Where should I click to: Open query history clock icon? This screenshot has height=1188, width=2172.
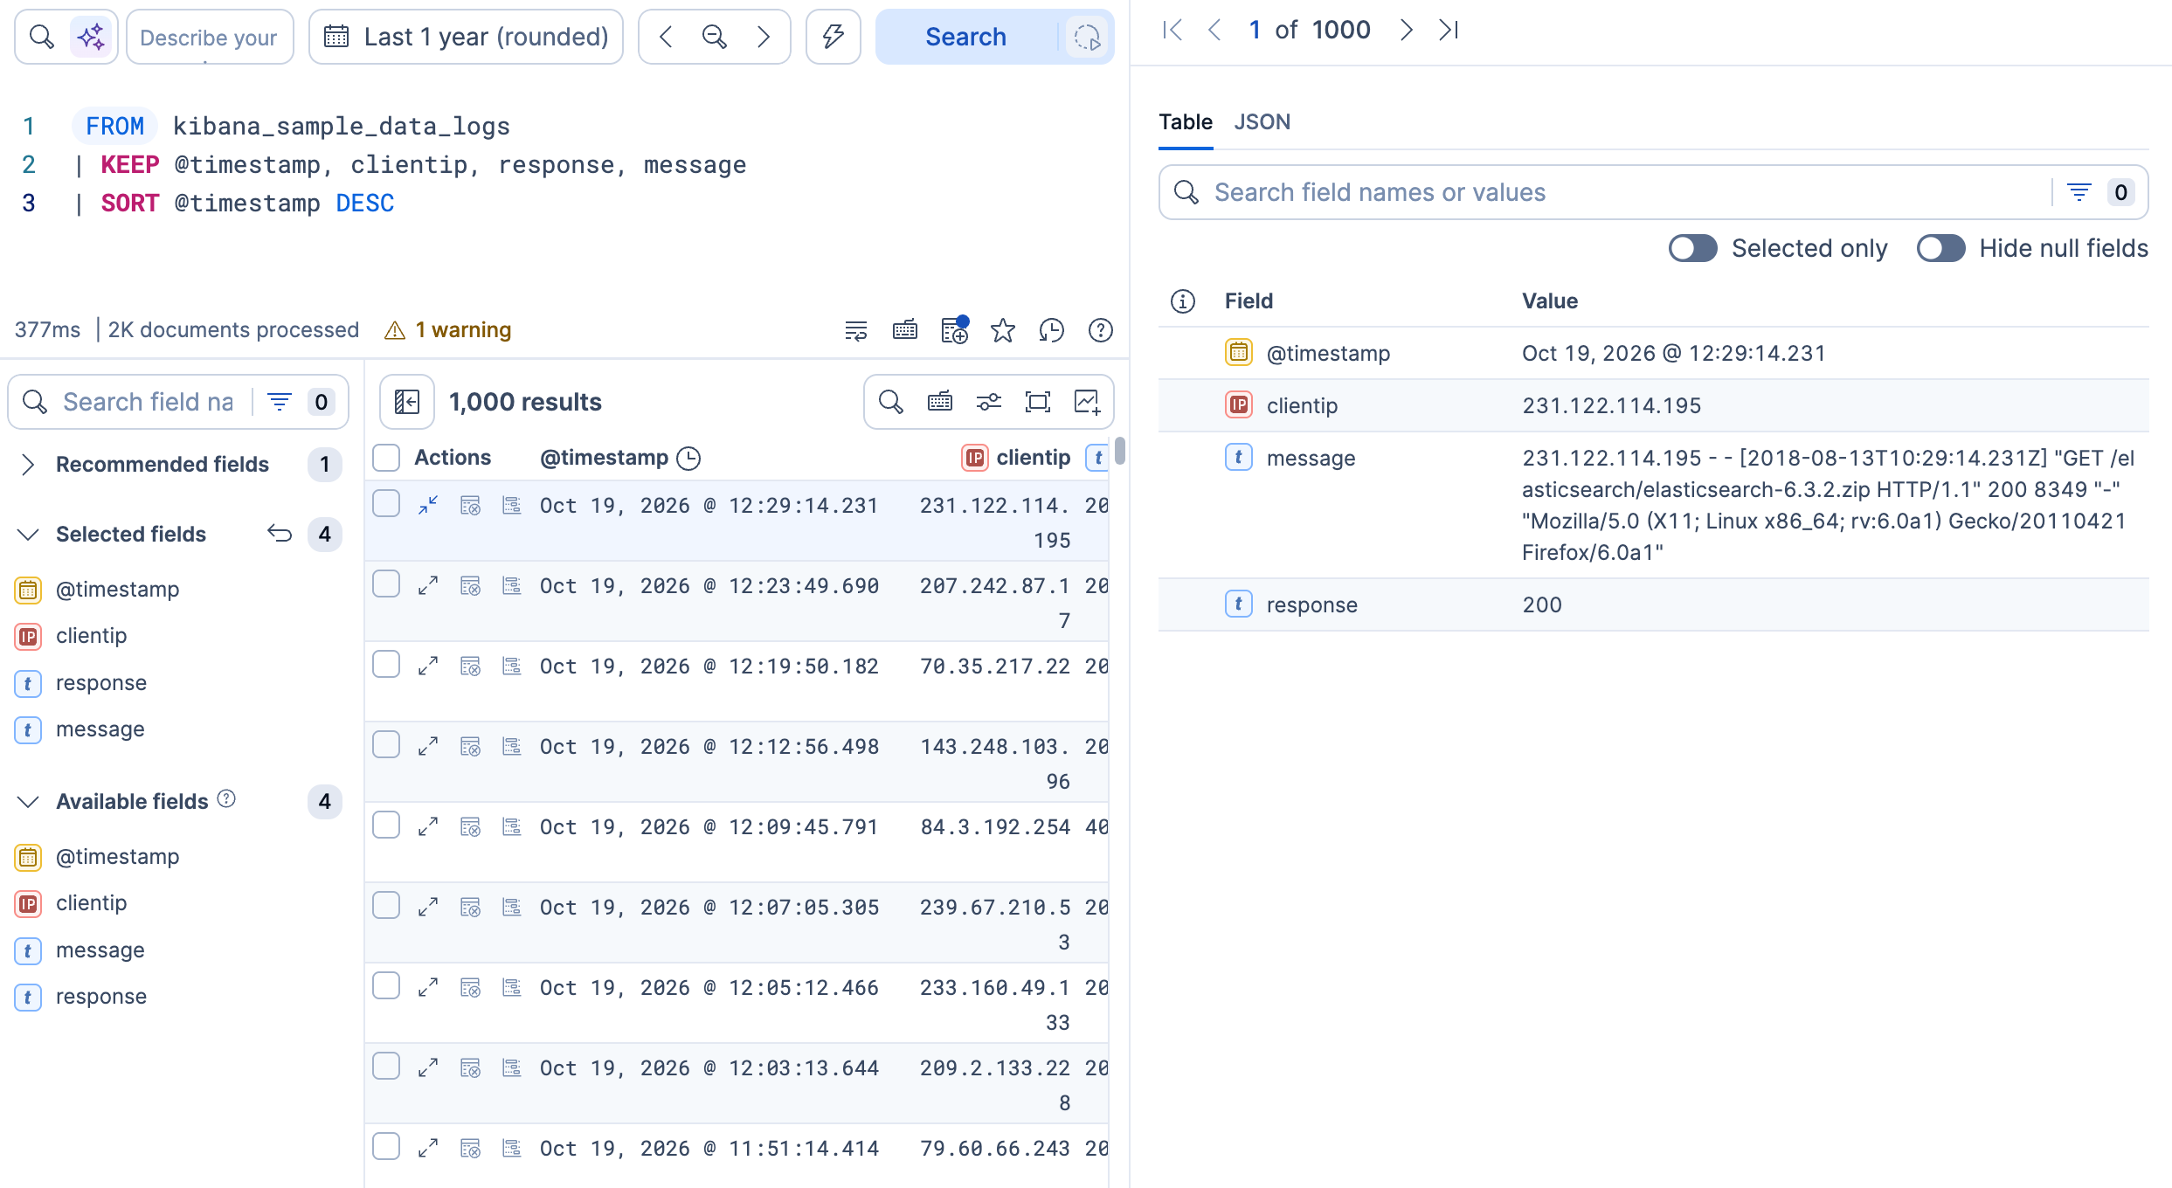click(1052, 330)
